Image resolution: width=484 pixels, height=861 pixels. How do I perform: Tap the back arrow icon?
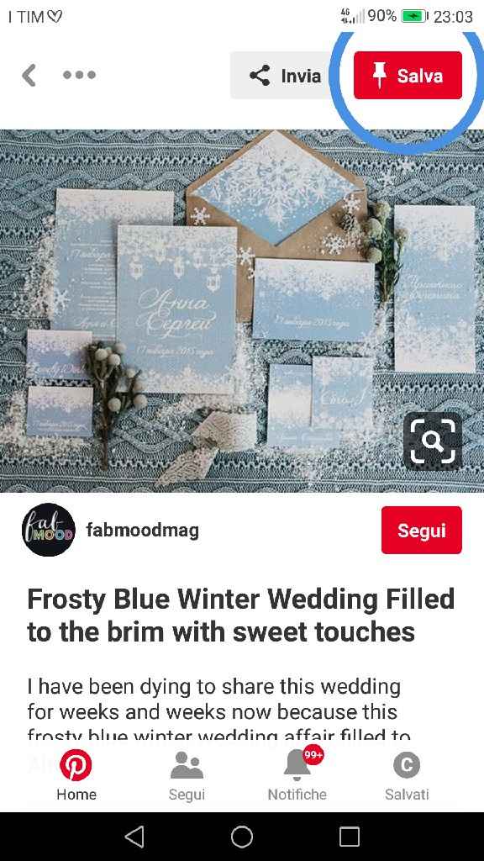pos(29,75)
